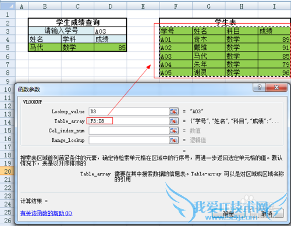The height and width of the screenshot is (226, 291).
Task: Click the 请输入学号 label cell
Action: 61,31
